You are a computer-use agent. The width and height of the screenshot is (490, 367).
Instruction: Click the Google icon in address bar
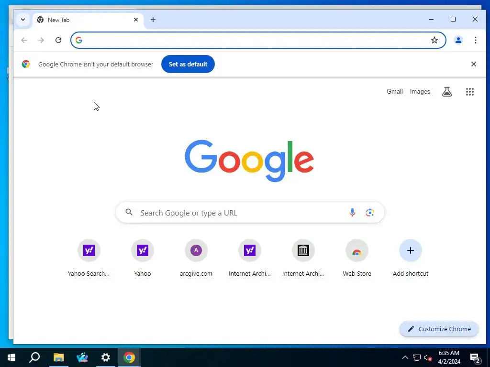[79, 40]
